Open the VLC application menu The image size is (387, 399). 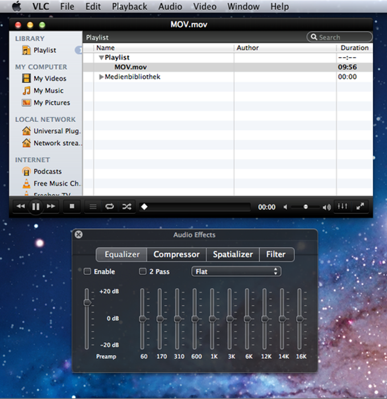[x=41, y=6]
